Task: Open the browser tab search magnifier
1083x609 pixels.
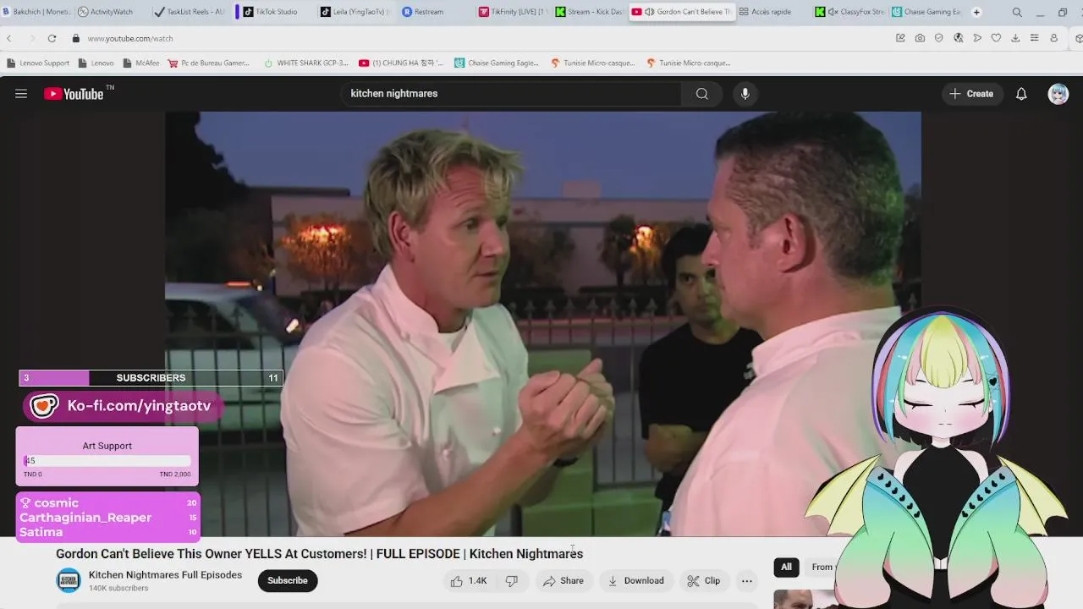Action: (1017, 12)
